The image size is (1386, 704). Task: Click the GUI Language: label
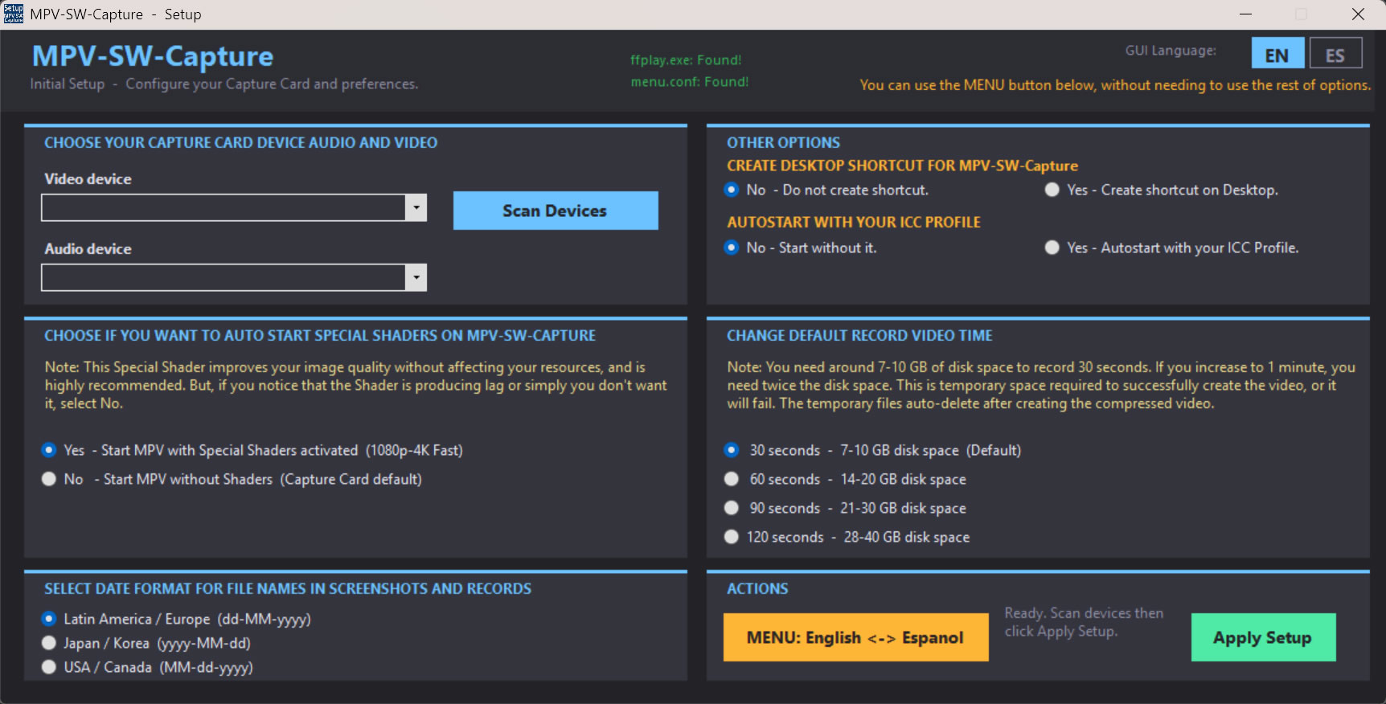click(x=1171, y=51)
